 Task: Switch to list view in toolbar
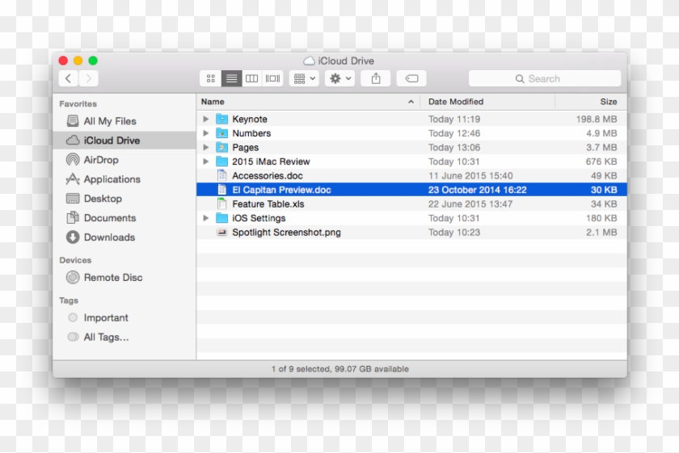click(232, 78)
